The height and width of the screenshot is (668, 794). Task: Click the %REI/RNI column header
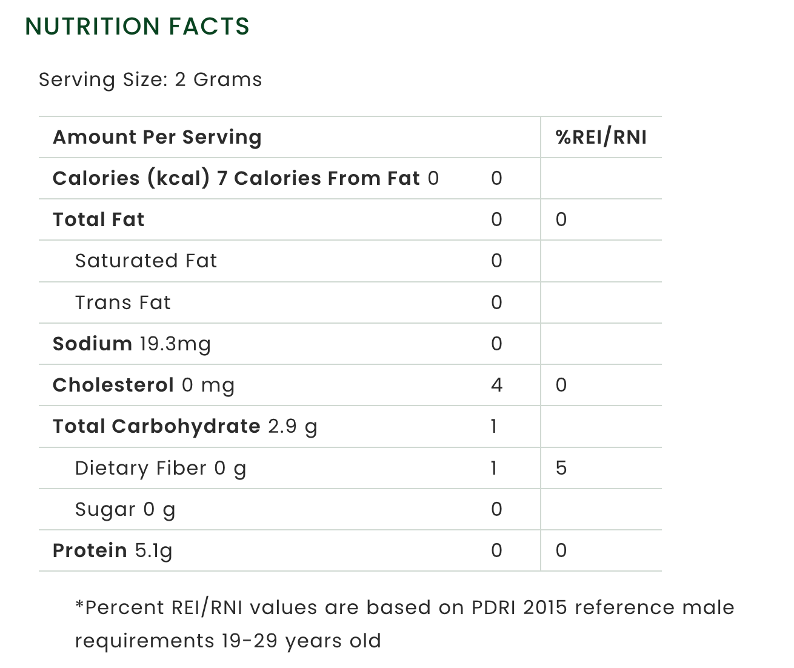[x=601, y=137]
